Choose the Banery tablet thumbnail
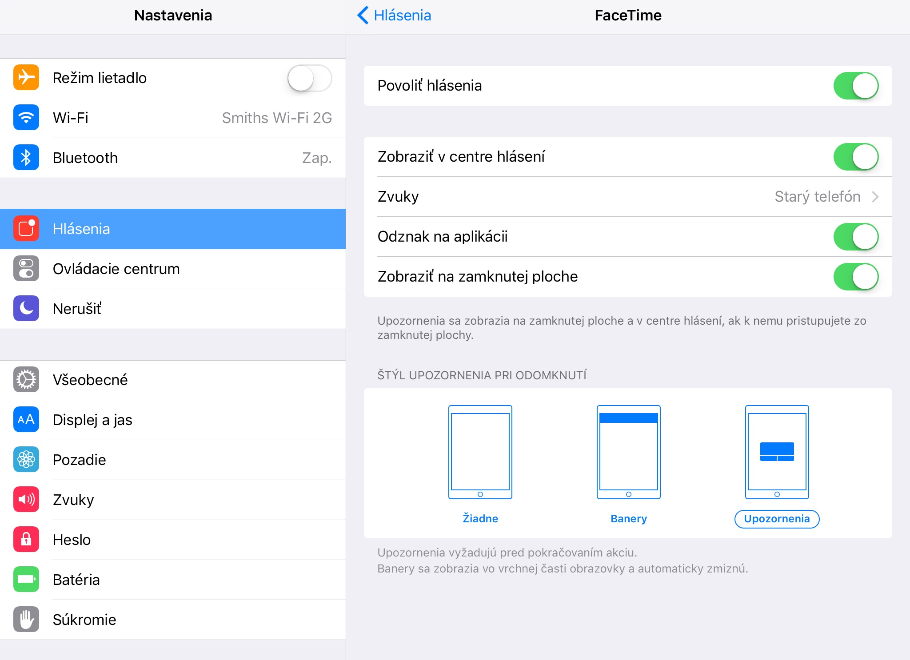 click(629, 452)
